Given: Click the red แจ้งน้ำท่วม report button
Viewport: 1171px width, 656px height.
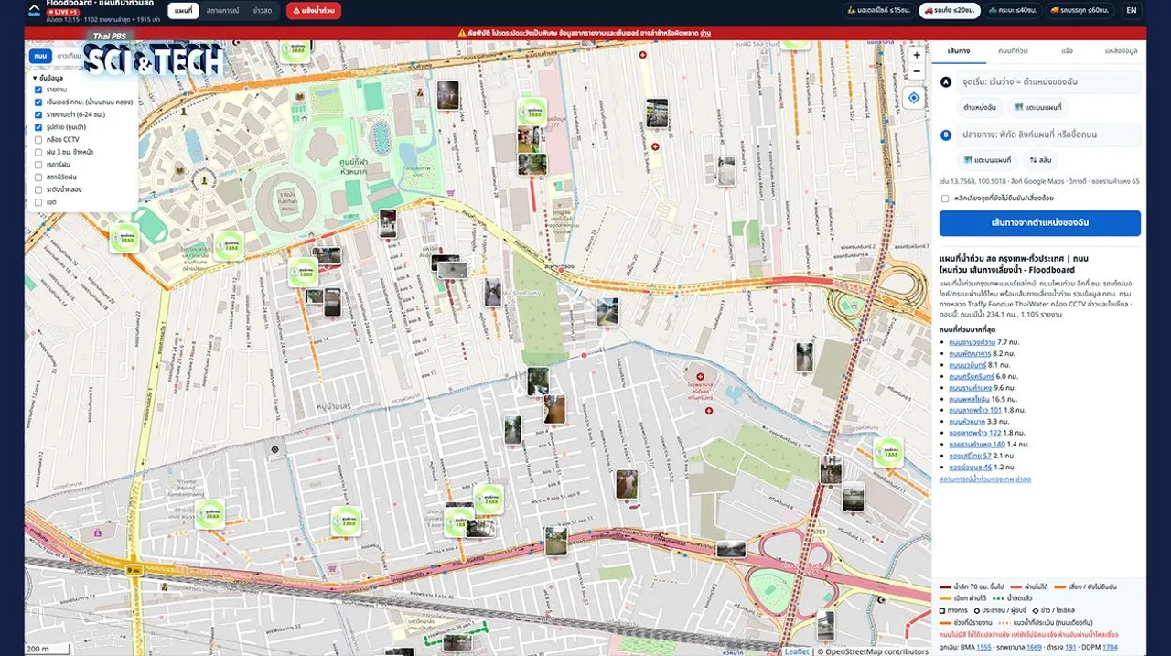Looking at the screenshot, I should coord(314,10).
